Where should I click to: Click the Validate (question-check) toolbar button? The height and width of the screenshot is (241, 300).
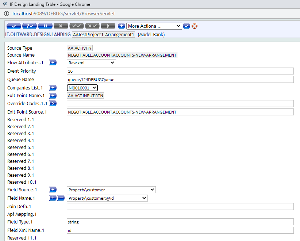(x=29, y=26)
